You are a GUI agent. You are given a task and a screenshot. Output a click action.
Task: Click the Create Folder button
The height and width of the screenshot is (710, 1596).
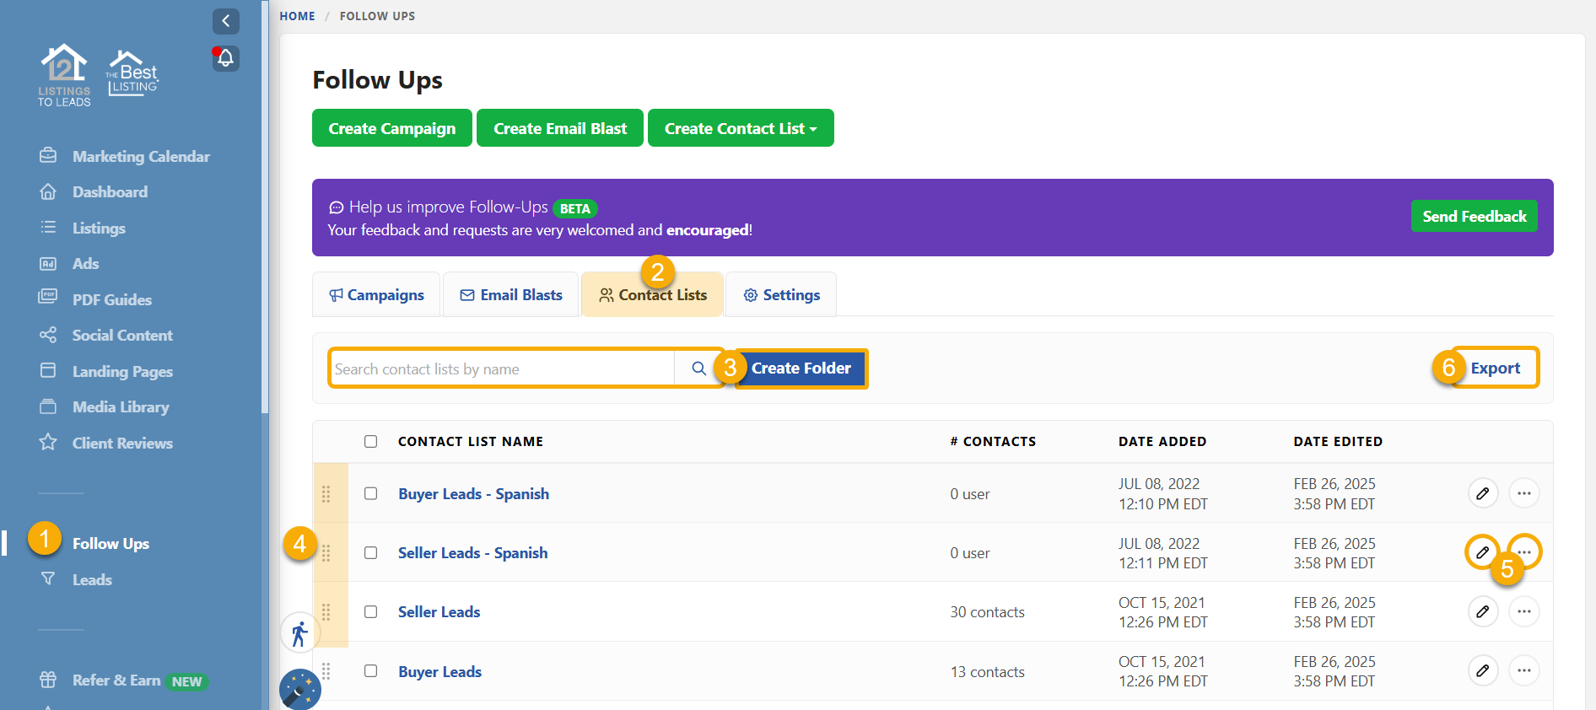click(x=801, y=368)
